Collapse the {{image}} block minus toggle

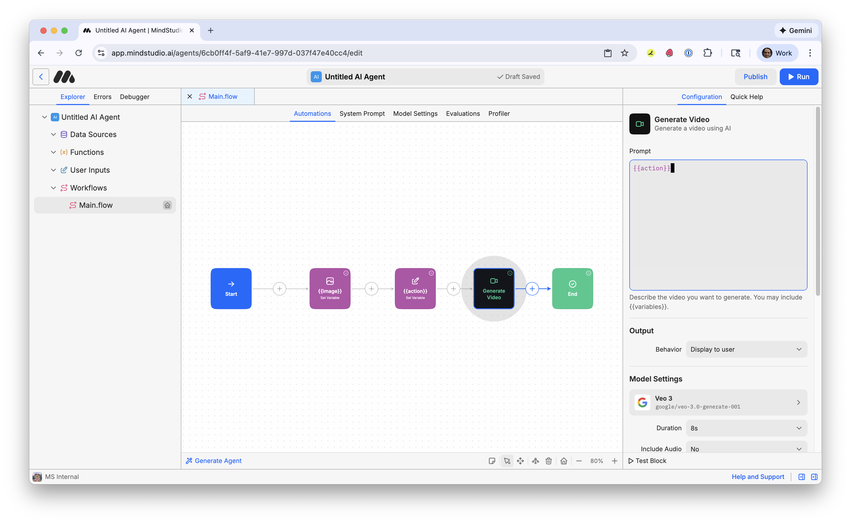coord(346,273)
